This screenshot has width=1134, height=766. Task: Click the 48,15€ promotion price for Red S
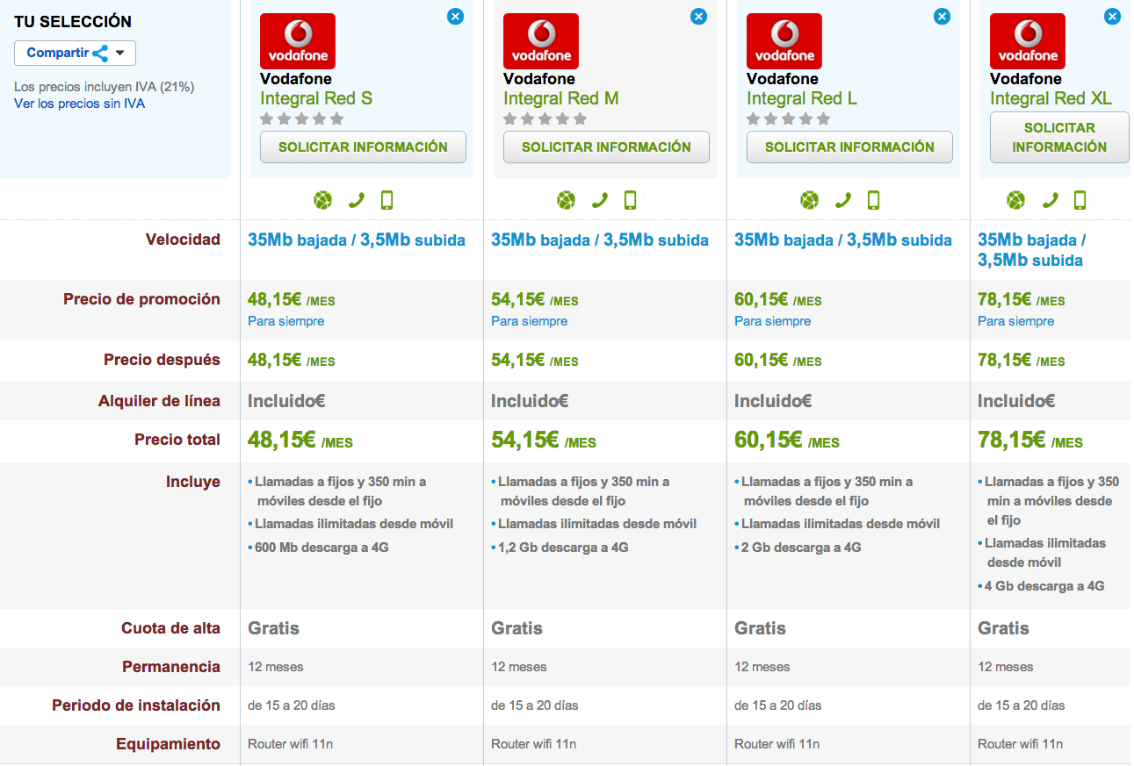click(291, 300)
